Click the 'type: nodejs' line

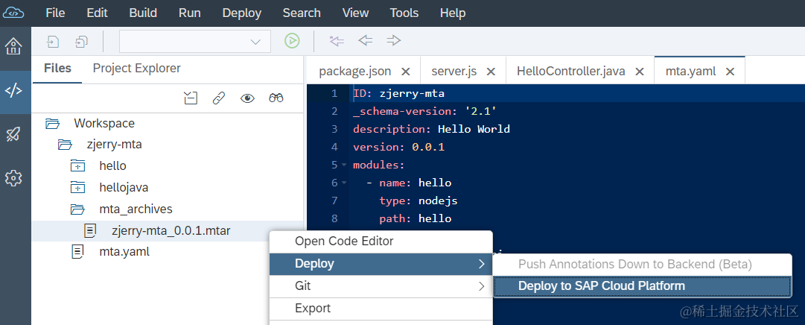coord(418,201)
